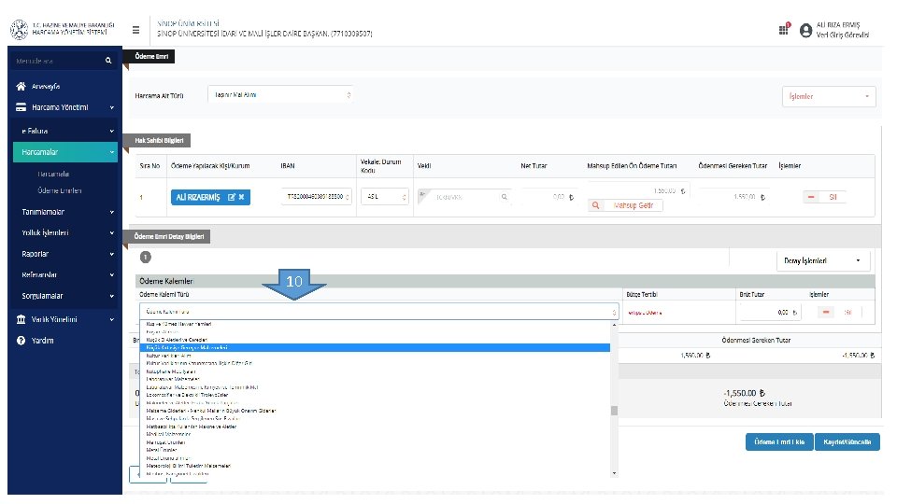Open the Harcamalar submenu item
The image size is (897, 504).
point(53,174)
